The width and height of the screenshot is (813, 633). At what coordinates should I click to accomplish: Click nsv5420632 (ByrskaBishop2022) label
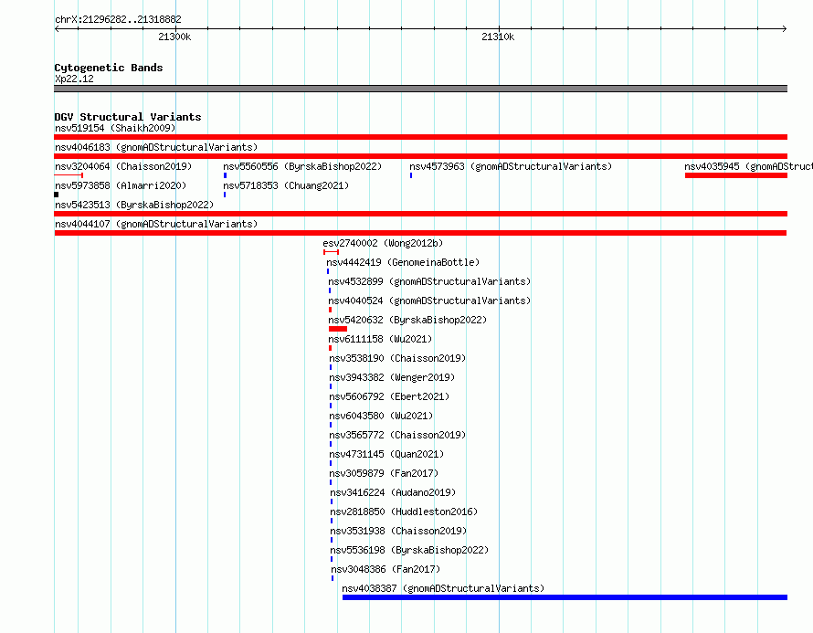click(x=407, y=320)
